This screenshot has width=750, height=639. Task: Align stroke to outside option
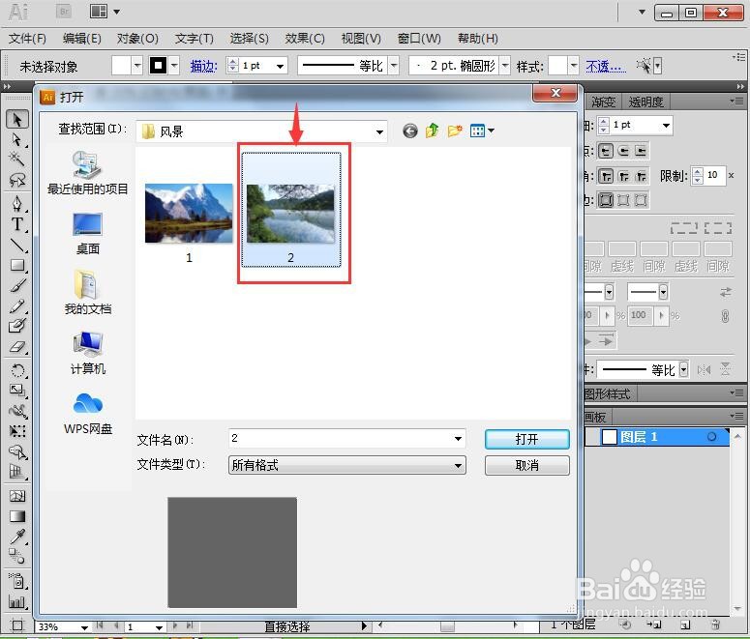[x=641, y=200]
